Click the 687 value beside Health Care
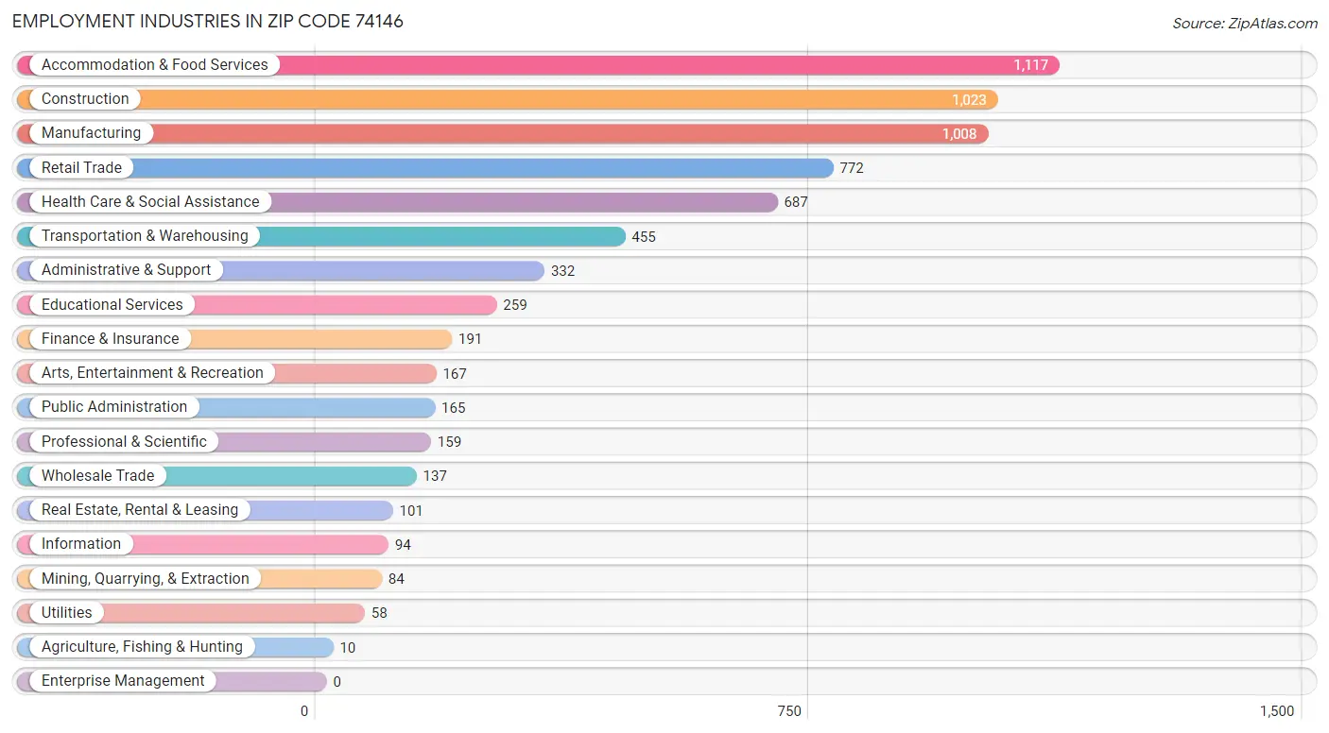1329x733 pixels. click(x=796, y=202)
